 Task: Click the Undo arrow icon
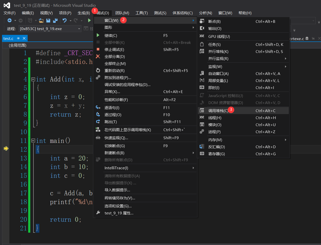65,21
